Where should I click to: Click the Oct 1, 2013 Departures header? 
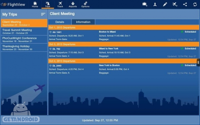pyautogui.click(x=123, y=27)
